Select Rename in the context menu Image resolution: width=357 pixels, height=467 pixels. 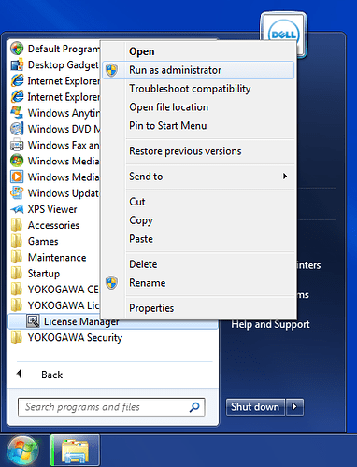[198, 283]
